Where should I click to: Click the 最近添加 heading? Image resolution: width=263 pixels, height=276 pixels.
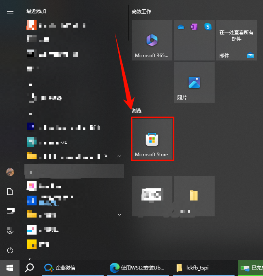[36, 11]
